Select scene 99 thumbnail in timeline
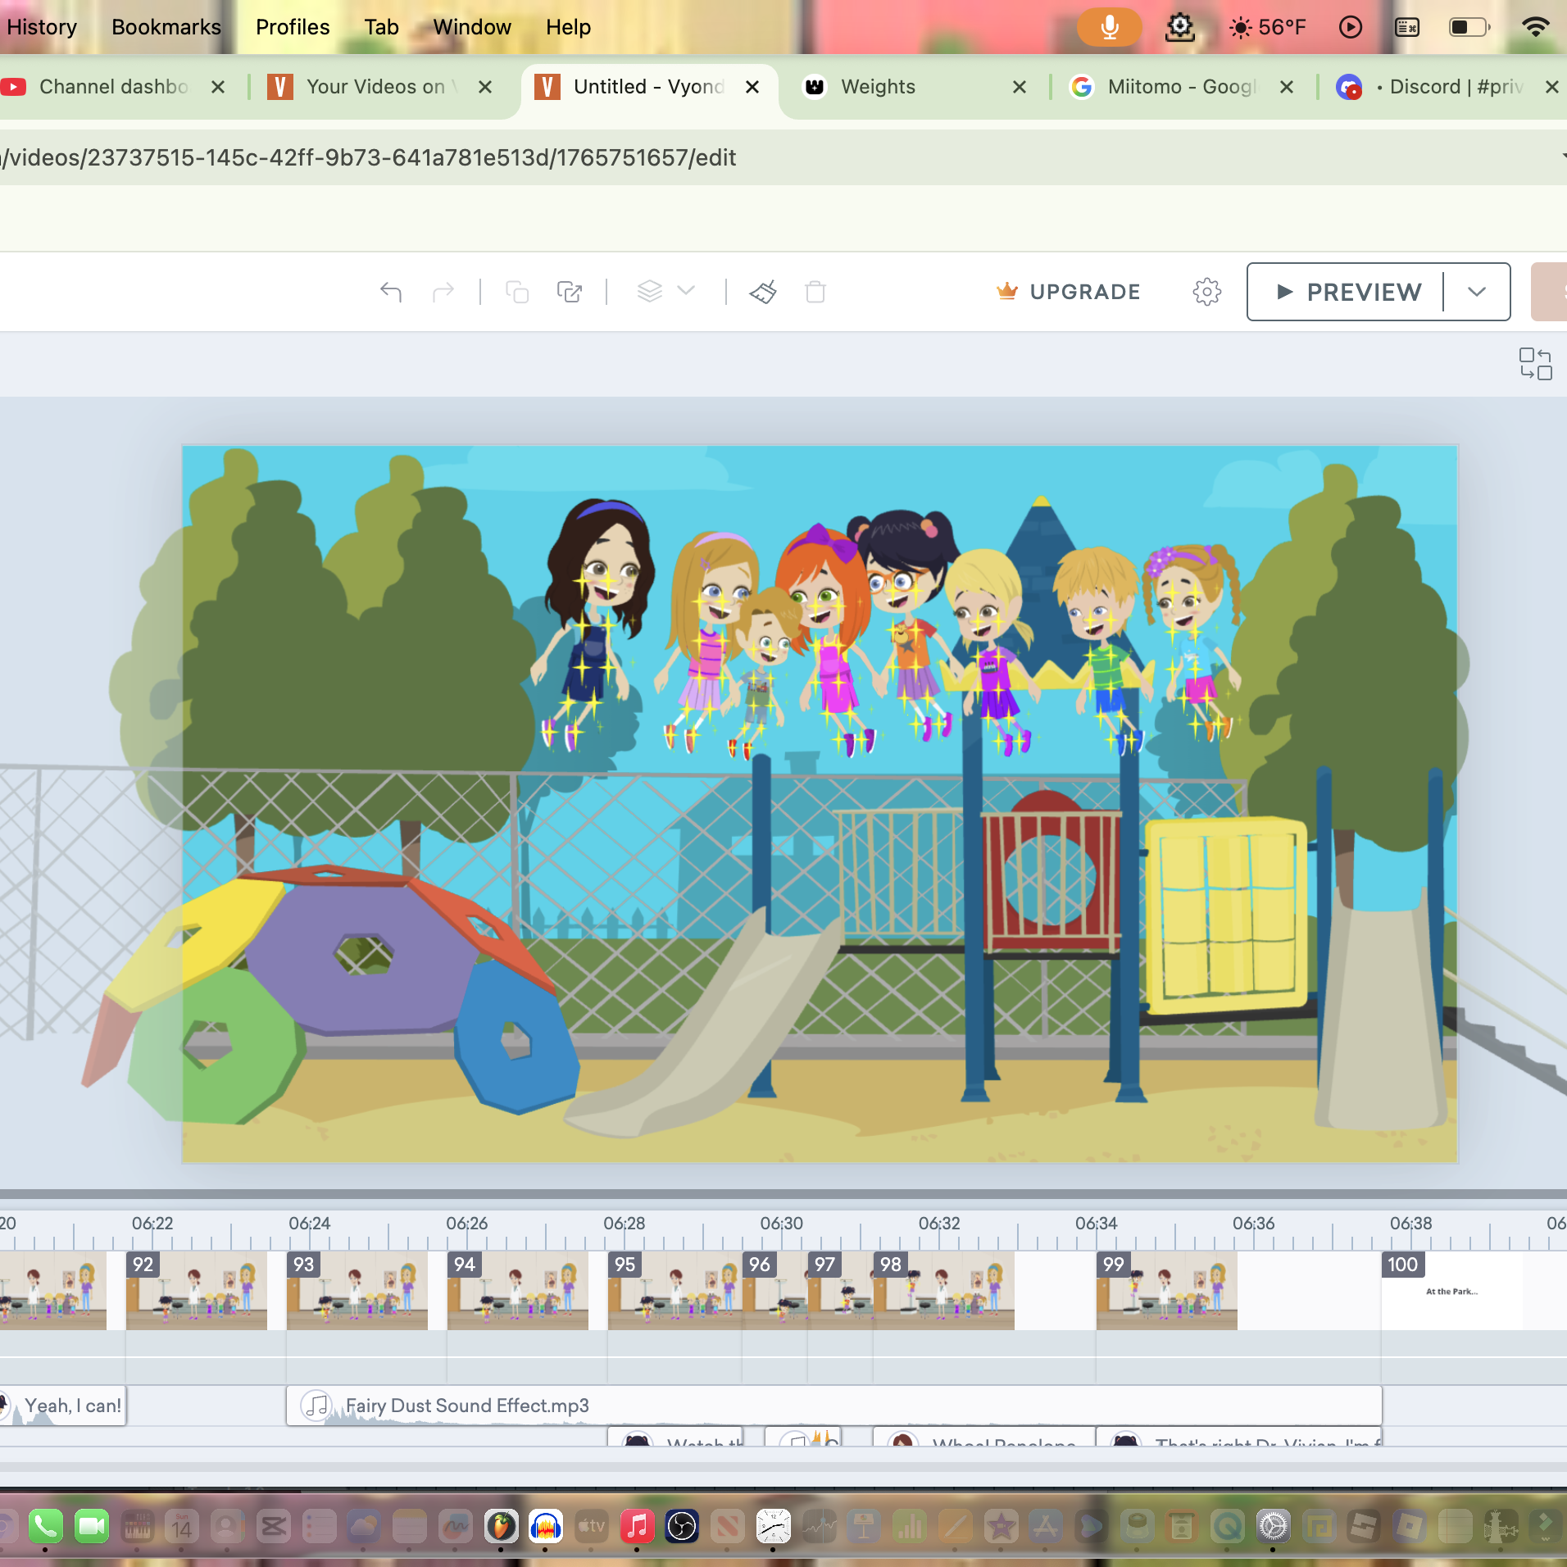The height and width of the screenshot is (1567, 1567). [x=1167, y=1290]
